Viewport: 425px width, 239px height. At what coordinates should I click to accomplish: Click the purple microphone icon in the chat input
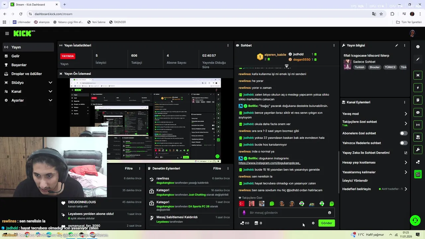pos(244,213)
